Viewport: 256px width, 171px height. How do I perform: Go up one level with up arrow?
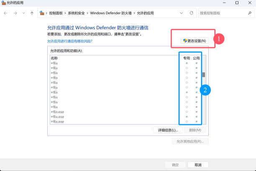point(32,13)
